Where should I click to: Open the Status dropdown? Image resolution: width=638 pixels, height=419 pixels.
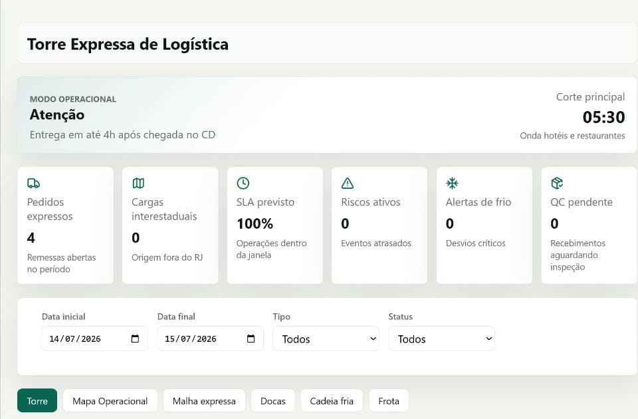click(441, 339)
